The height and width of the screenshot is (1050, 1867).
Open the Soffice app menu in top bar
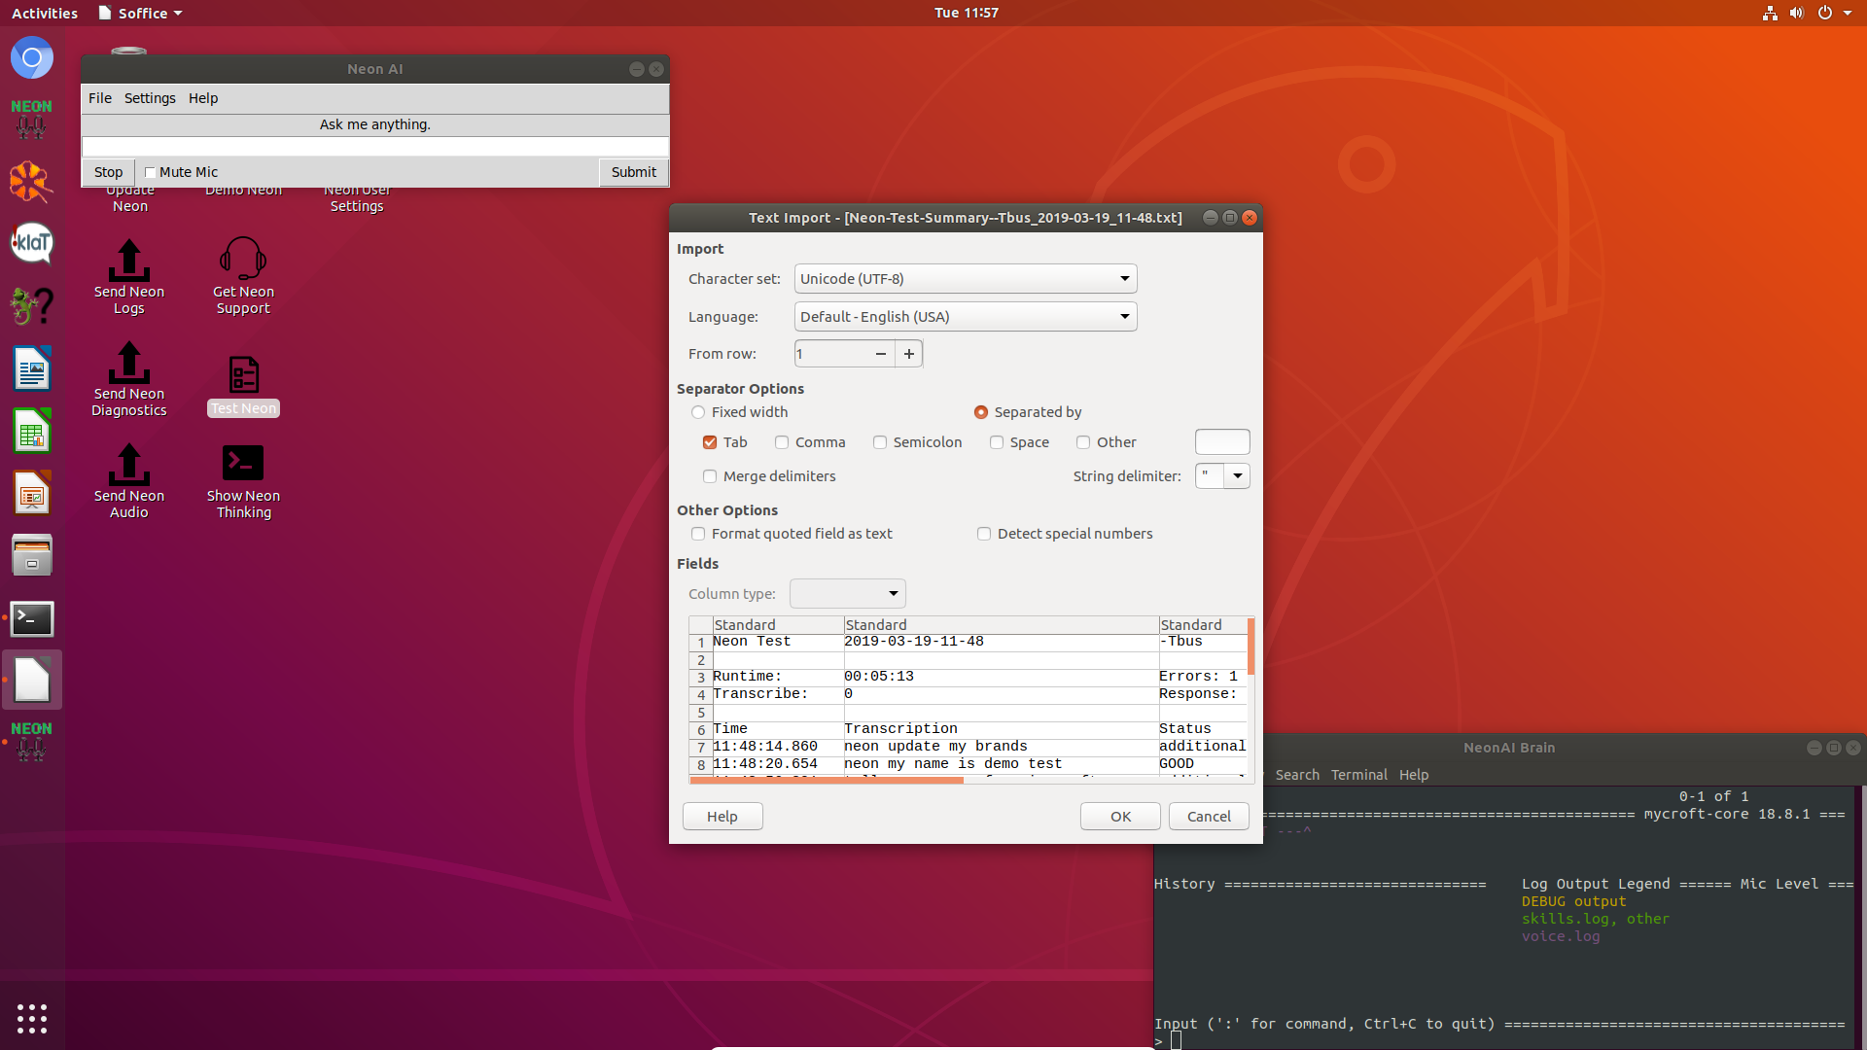(x=141, y=13)
